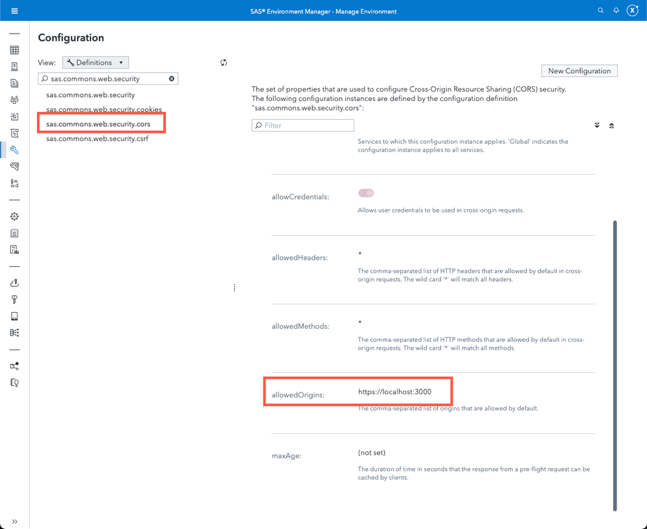The width and height of the screenshot is (647, 529).
Task: Select sas.commons.web.security.cors definition
Action: coord(98,124)
